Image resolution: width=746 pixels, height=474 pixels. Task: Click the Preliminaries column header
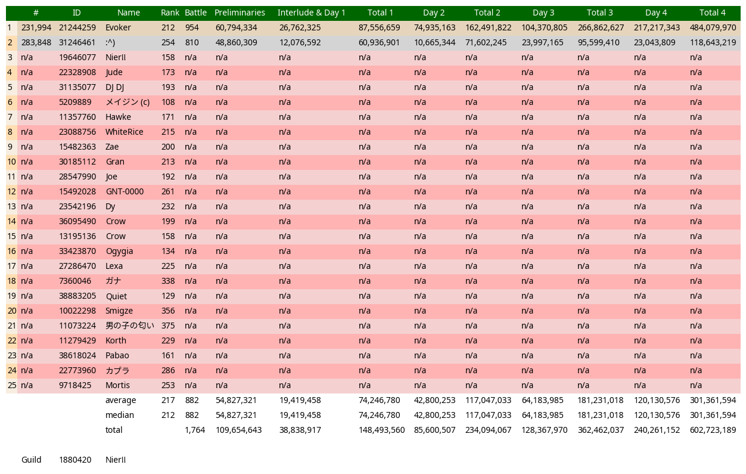240,13
